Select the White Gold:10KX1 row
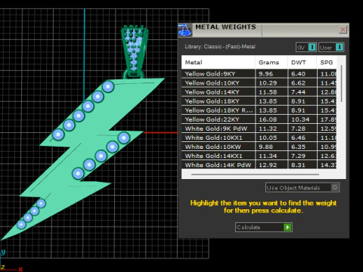Viewport: 363px width, 272px height. (x=259, y=138)
